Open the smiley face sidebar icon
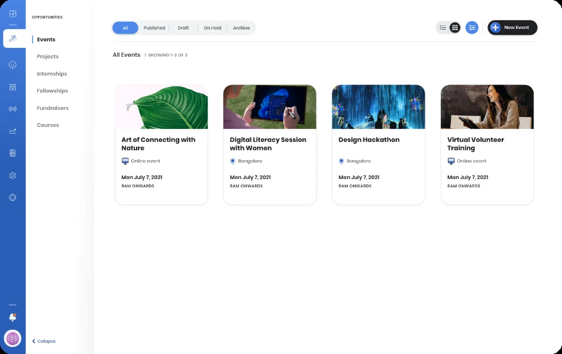Image resolution: width=562 pixels, height=354 pixels. click(x=12, y=65)
